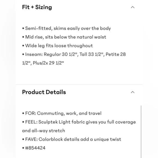Click the words full coverage
The width and height of the screenshot is (158, 158).
[x=121, y=122]
